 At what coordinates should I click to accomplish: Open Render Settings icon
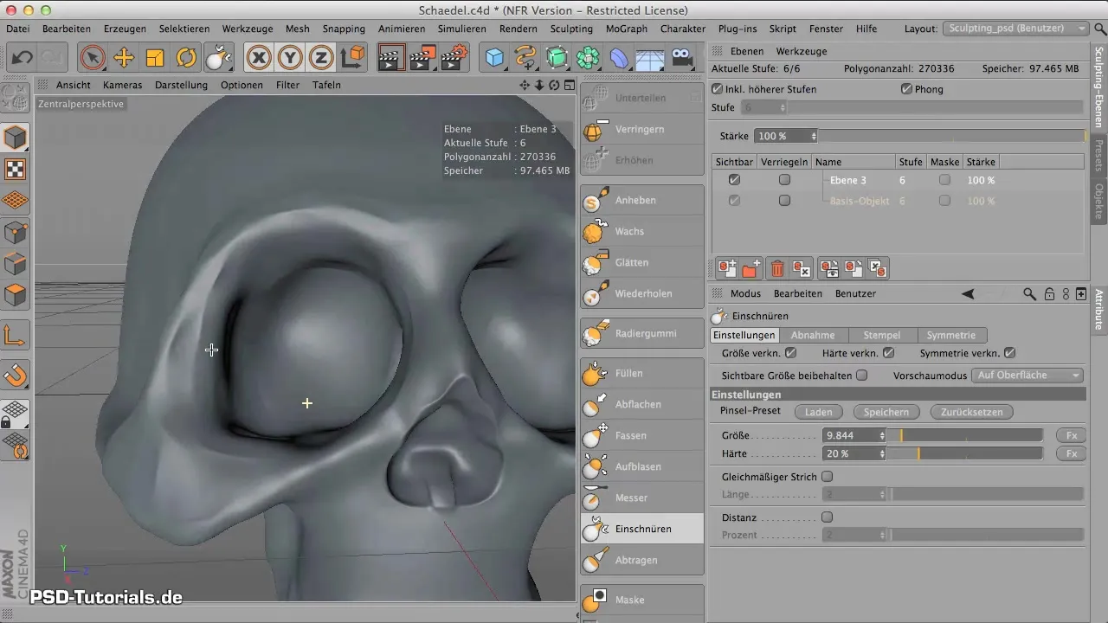click(x=454, y=58)
